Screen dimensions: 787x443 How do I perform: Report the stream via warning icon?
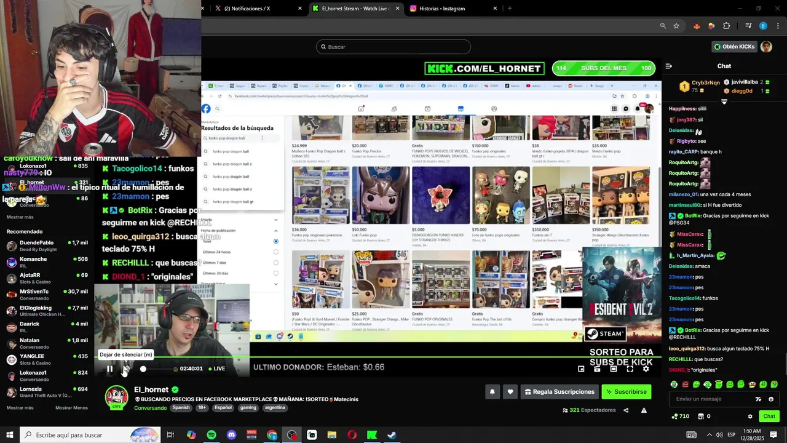[644, 410]
